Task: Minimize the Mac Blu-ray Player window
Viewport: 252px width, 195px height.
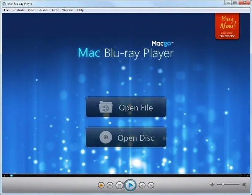Action: [228, 3]
